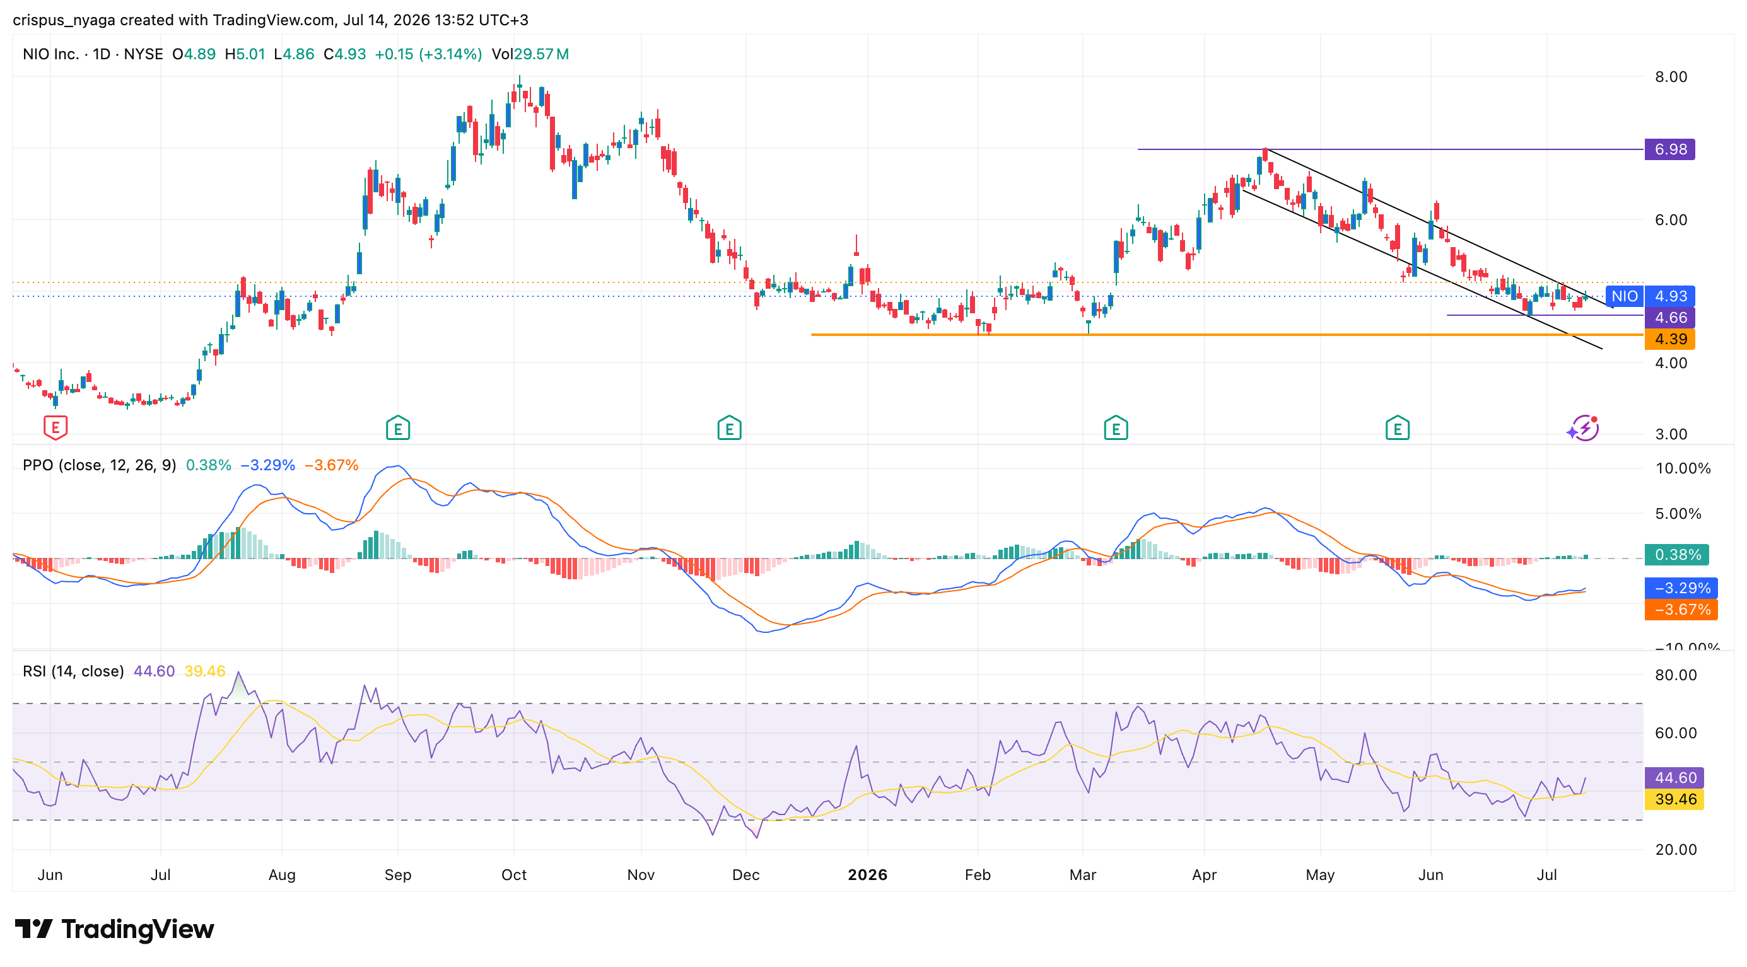The image size is (1747, 967).
Task: Click the red earnings E marker in June
Action: [56, 427]
